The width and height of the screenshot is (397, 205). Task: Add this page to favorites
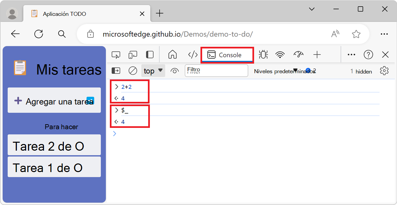click(x=356, y=34)
